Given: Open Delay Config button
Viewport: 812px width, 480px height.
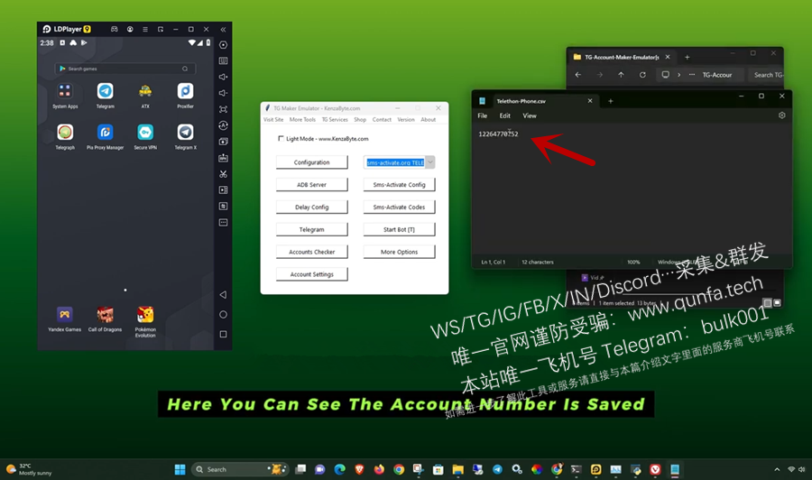Looking at the screenshot, I should [312, 208].
